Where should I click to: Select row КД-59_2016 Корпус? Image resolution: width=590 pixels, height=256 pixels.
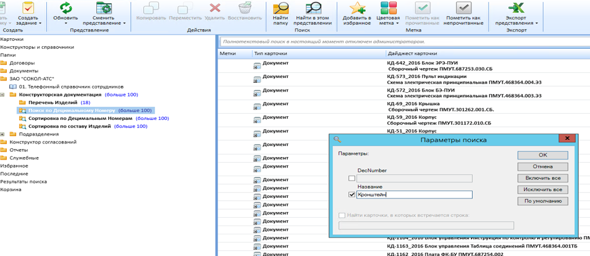pyautogui.click(x=404, y=121)
